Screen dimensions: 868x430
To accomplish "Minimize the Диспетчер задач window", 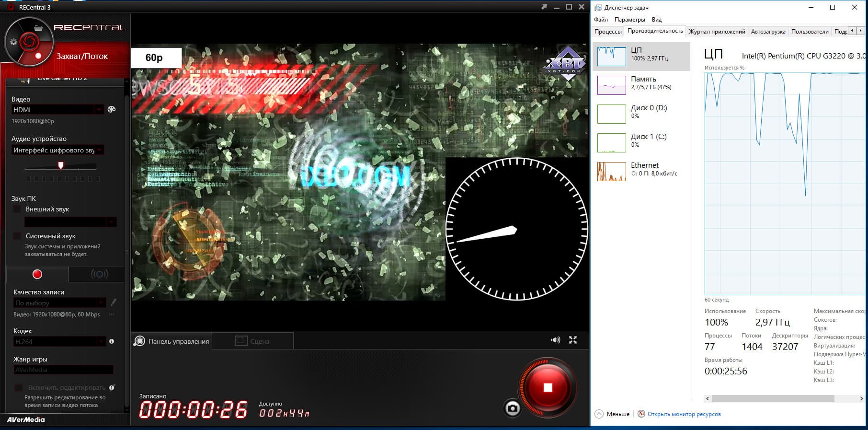I will [811, 7].
